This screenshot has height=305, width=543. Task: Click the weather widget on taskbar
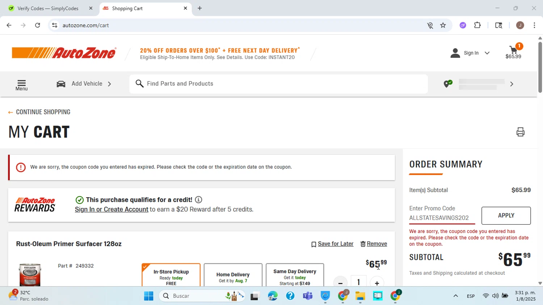coord(28,296)
